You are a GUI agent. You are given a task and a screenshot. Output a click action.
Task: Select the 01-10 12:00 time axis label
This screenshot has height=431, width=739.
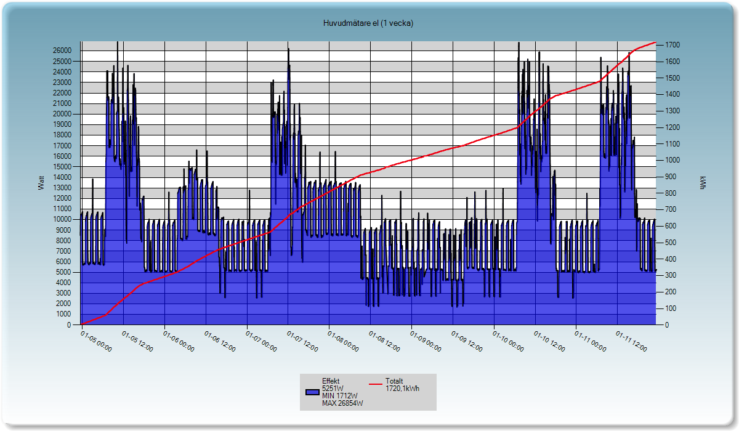coord(549,340)
